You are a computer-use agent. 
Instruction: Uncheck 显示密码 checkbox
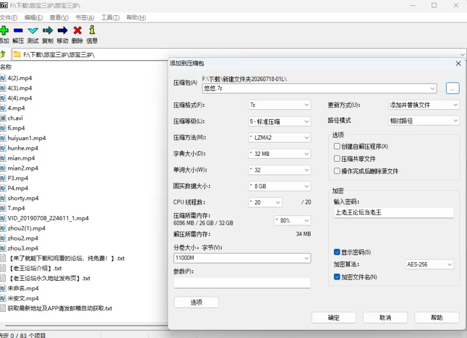click(337, 252)
